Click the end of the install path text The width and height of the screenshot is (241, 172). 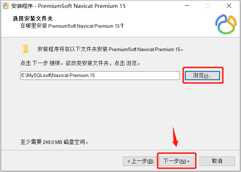[x=95, y=76]
